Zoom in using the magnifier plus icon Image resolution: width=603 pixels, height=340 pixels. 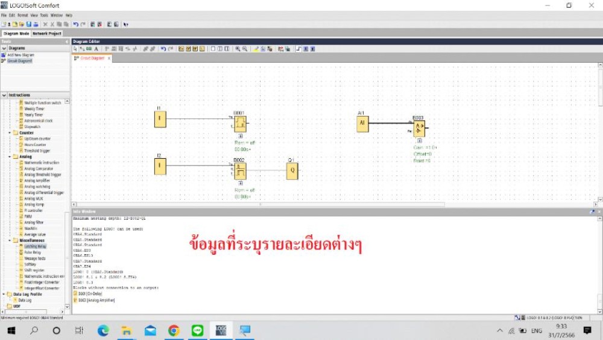238,49
